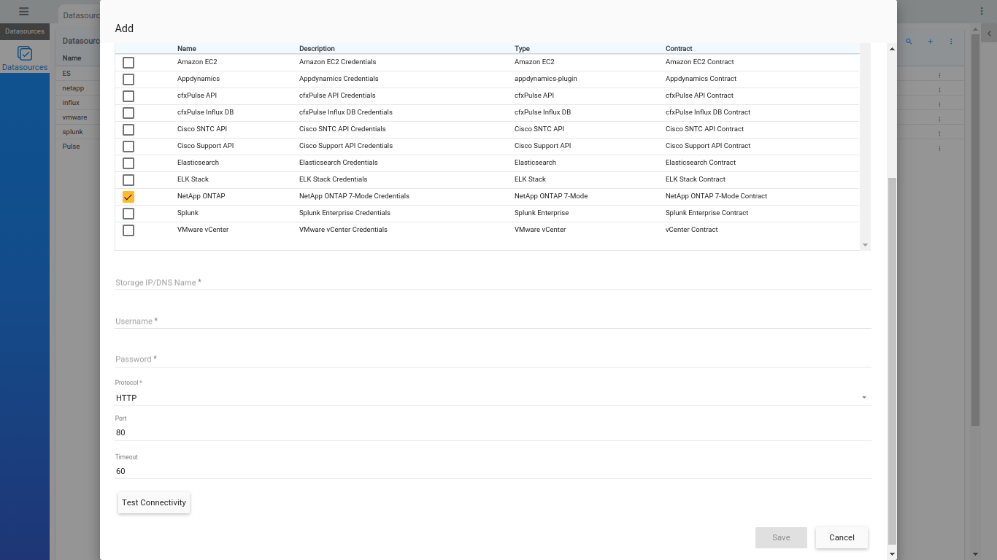This screenshot has height=560, width=997.
Task: Tick the Splunk checkbox
Action: click(x=128, y=214)
